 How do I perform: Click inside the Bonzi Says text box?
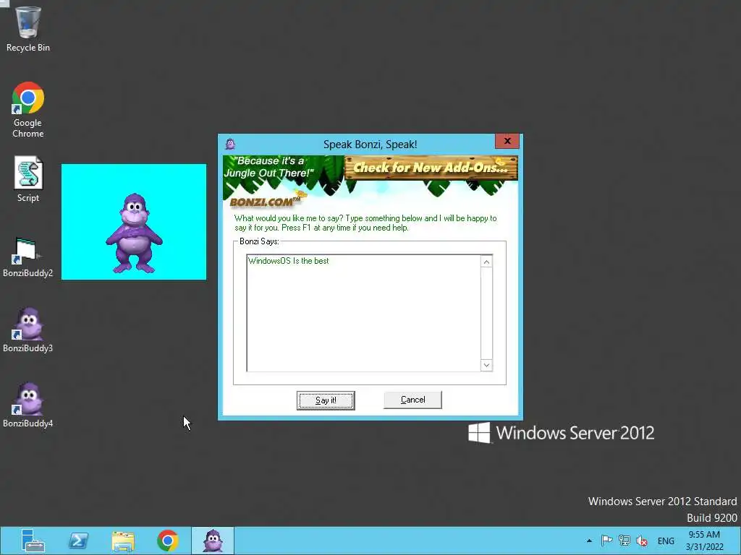(x=363, y=314)
